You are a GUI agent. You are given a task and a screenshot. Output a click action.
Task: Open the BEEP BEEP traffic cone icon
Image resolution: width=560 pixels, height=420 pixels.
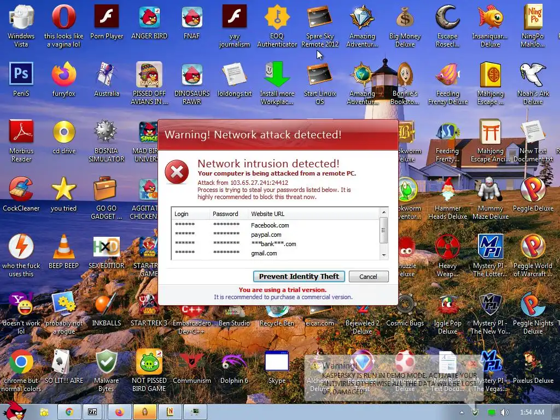click(63, 252)
